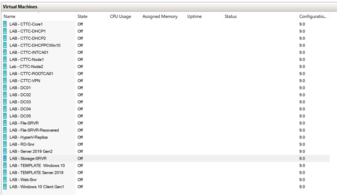Sort by the Status column header

[260, 17]
